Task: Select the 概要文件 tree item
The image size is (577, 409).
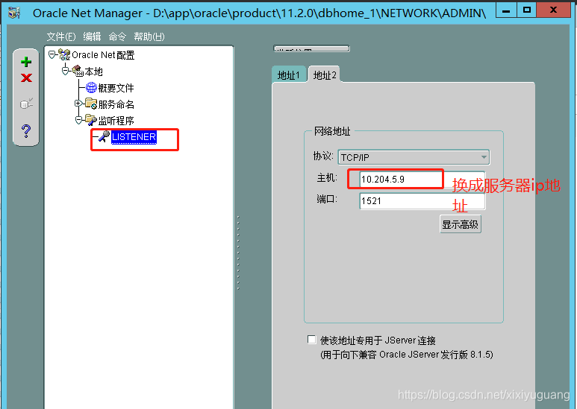Action: tap(116, 88)
